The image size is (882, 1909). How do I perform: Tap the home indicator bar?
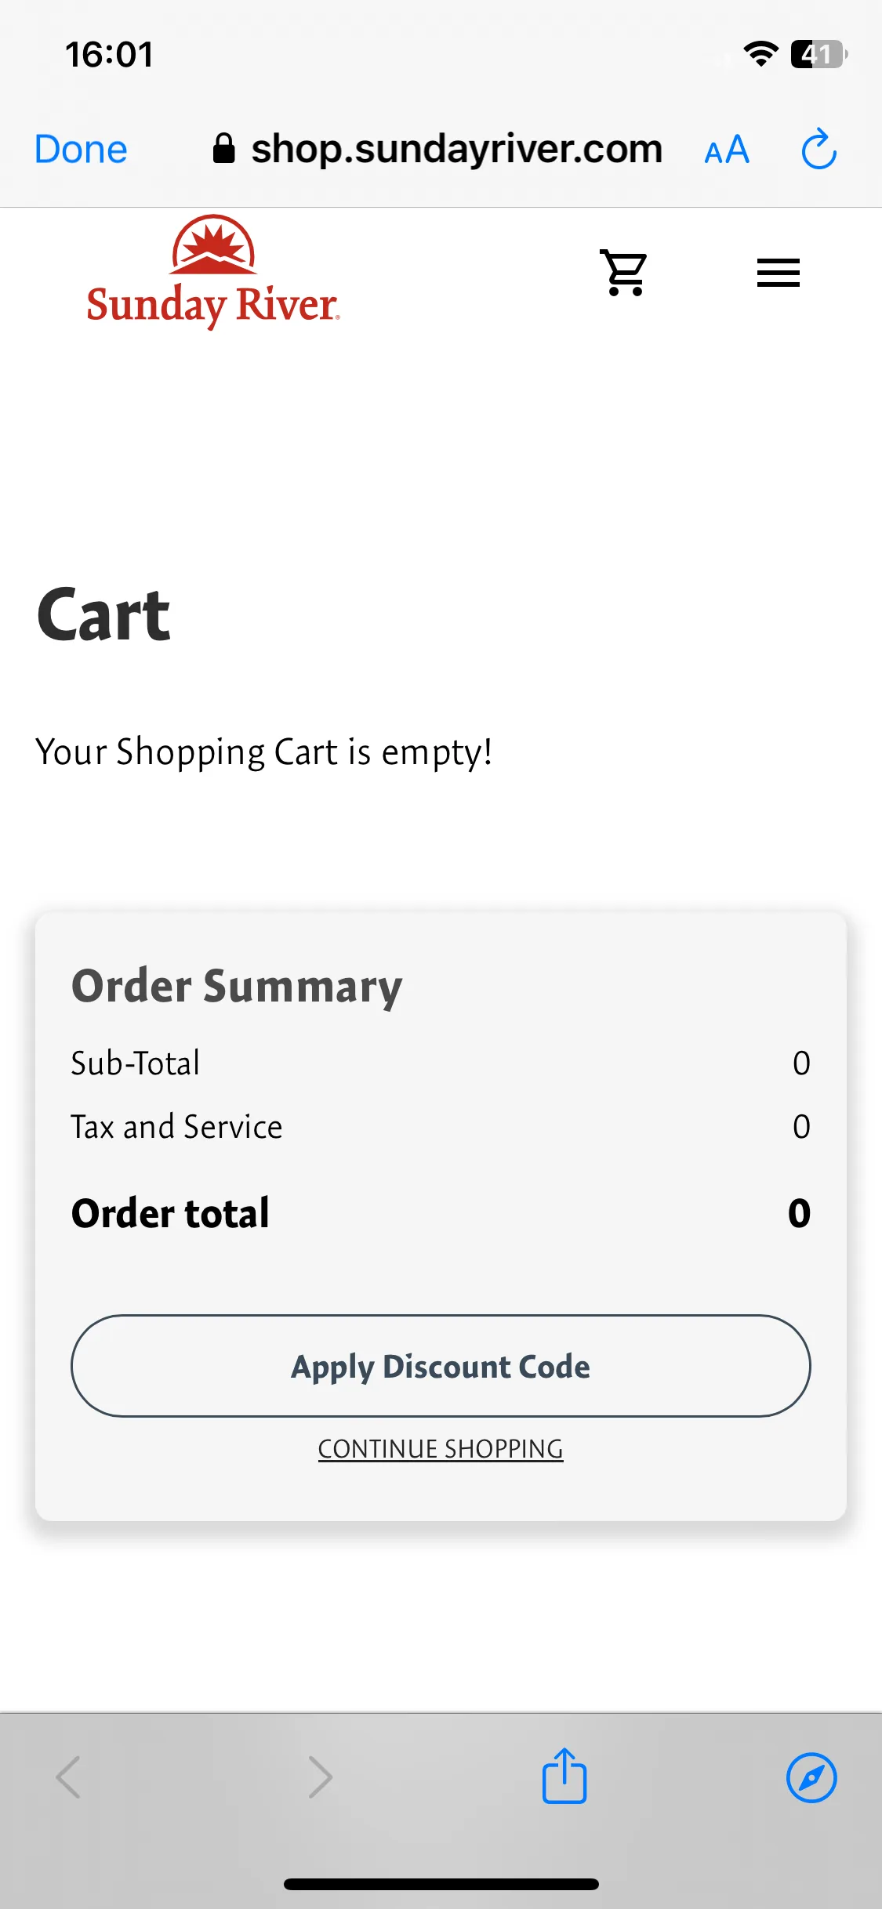tap(441, 1884)
